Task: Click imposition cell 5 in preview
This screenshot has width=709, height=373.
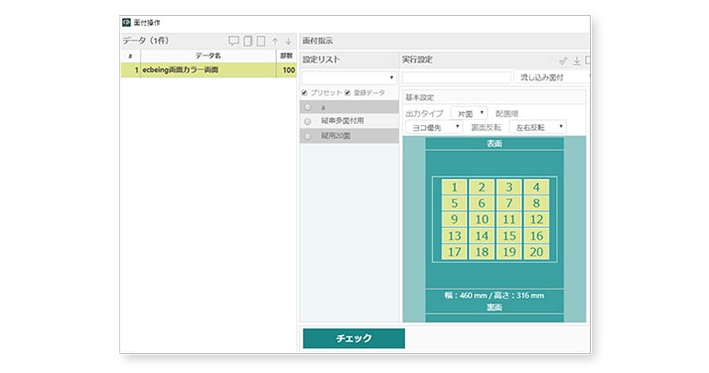Action: pyautogui.click(x=455, y=203)
